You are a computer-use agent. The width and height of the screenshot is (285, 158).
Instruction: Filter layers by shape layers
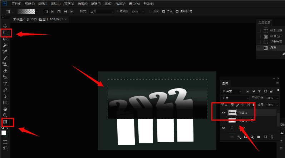pyautogui.click(x=265, y=91)
